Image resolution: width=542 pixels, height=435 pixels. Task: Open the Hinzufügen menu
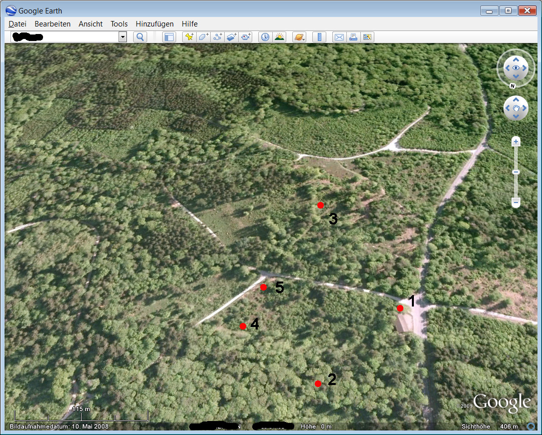pyautogui.click(x=155, y=24)
